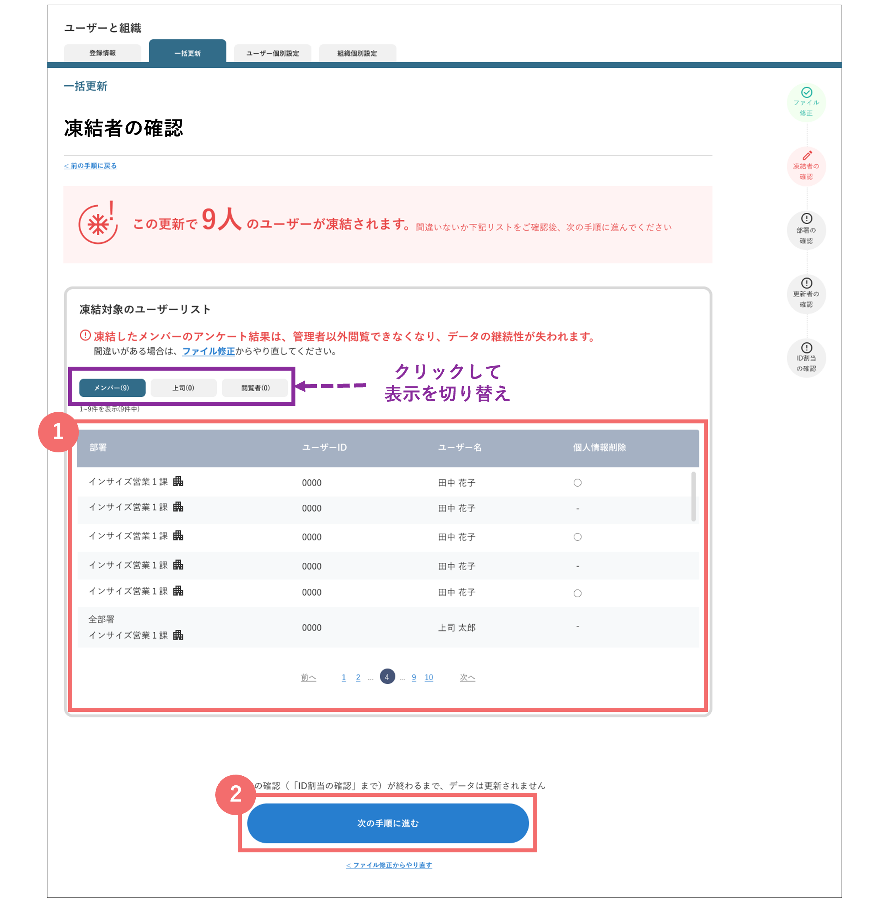Click the 田中 花子 name in the first row
889x898 pixels.
(456, 483)
